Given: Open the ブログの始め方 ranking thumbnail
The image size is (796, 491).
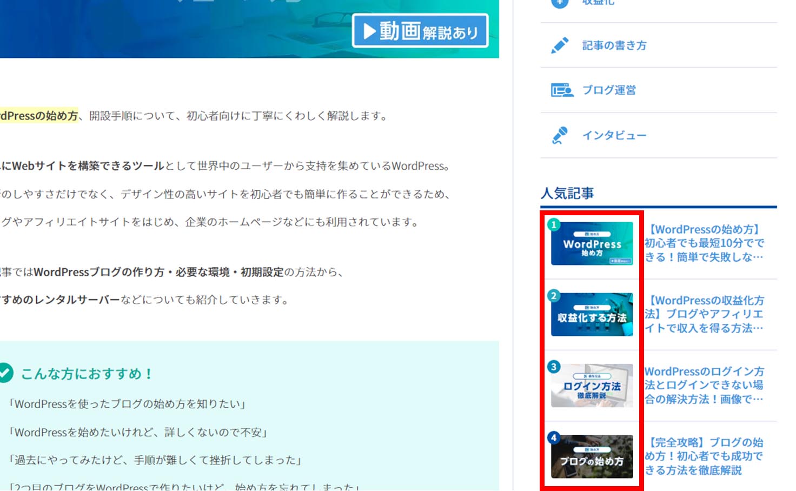Looking at the screenshot, I should point(592,456).
